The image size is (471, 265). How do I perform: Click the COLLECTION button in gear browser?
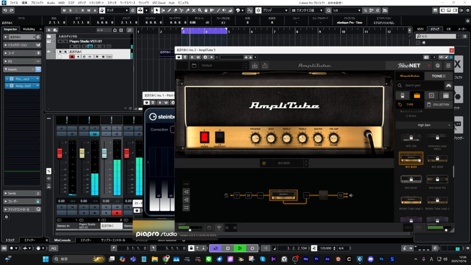[x=437, y=104]
